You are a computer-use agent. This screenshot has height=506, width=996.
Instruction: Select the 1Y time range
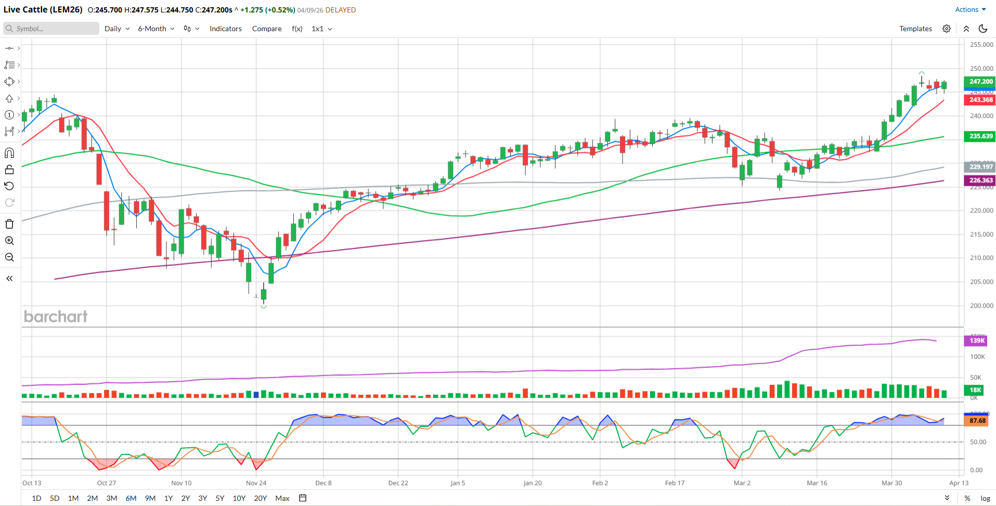tap(169, 498)
